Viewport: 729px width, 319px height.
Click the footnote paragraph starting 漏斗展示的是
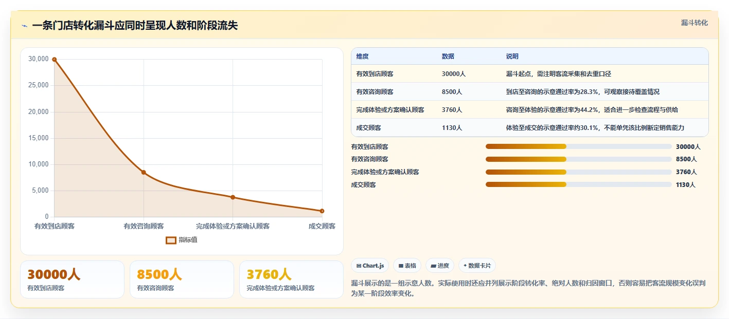pyautogui.click(x=529, y=288)
